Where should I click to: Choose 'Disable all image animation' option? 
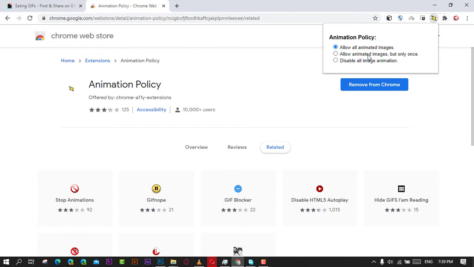(x=336, y=60)
